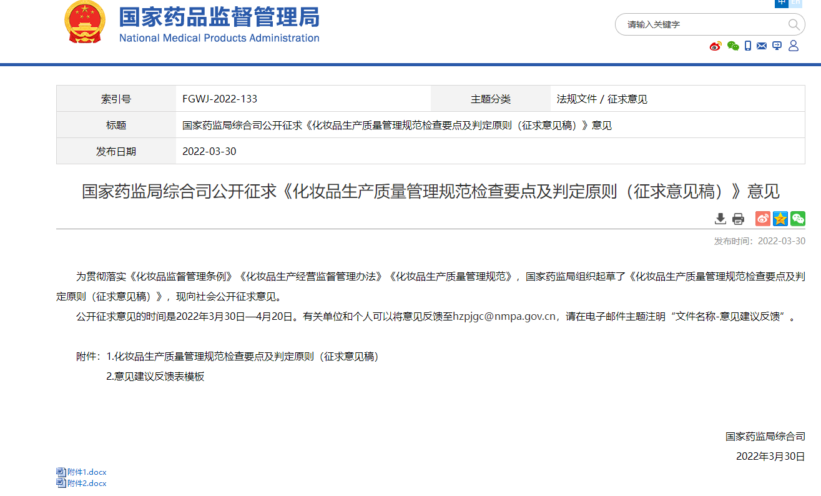The height and width of the screenshot is (496, 821).
Task: Open the WeChat icon below the search box
Action: pyautogui.click(x=733, y=46)
